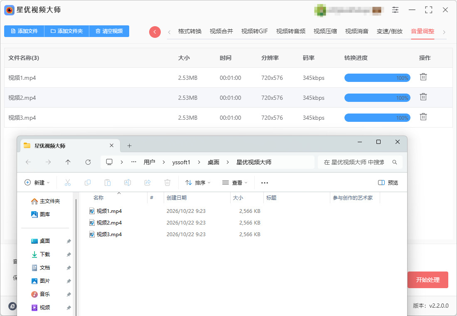
Task: Click the share icon in Explorer toolbar
Action: click(x=147, y=183)
